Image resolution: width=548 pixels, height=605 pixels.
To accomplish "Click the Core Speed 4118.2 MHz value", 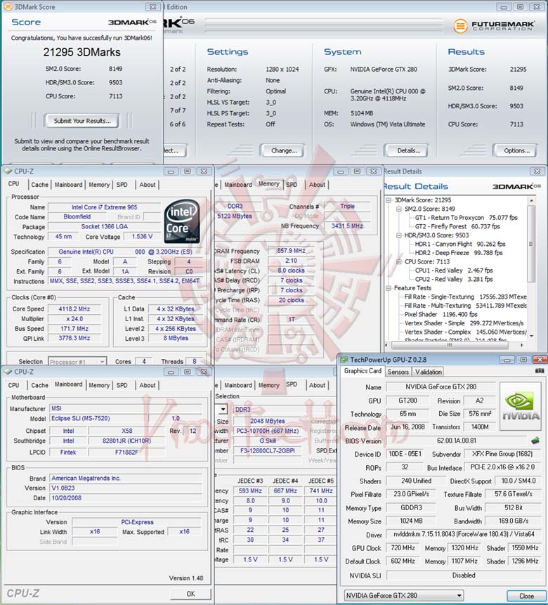I will coord(74,309).
